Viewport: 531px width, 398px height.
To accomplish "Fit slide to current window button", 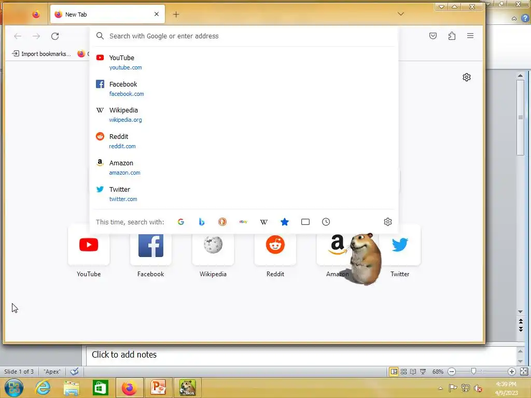I will click(524, 372).
